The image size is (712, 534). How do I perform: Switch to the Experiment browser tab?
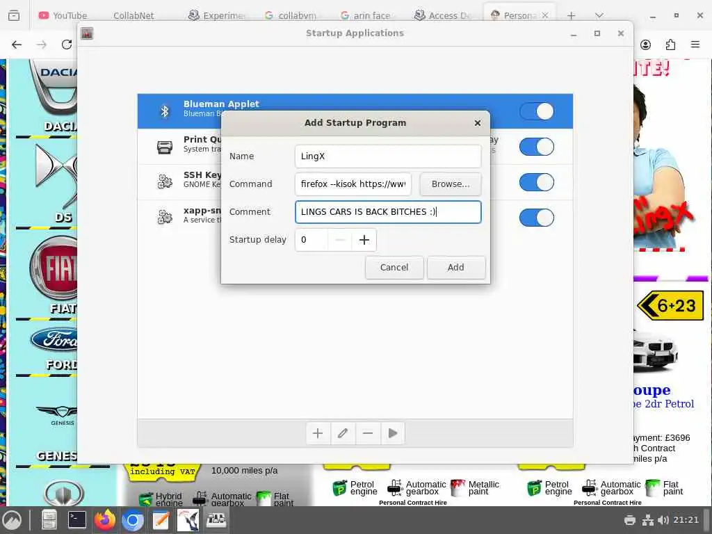pos(218,15)
